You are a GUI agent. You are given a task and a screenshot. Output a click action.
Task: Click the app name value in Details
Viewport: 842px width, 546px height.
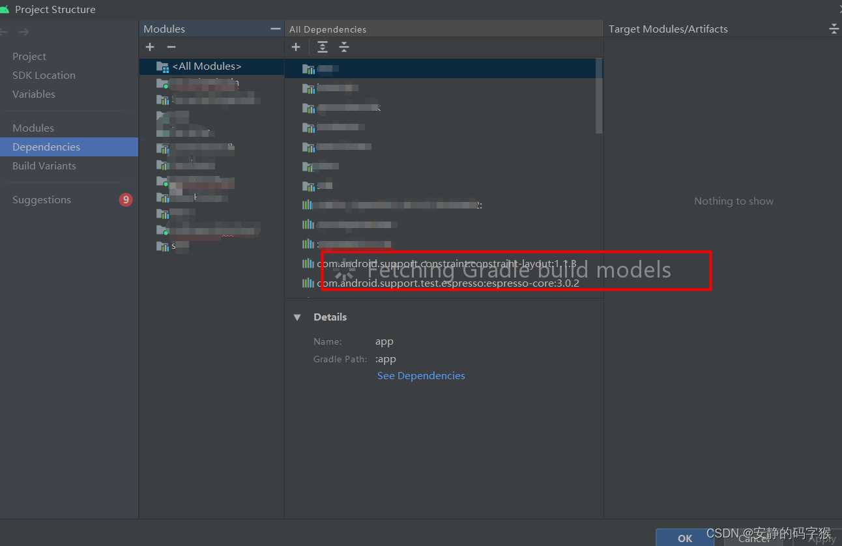tap(385, 341)
